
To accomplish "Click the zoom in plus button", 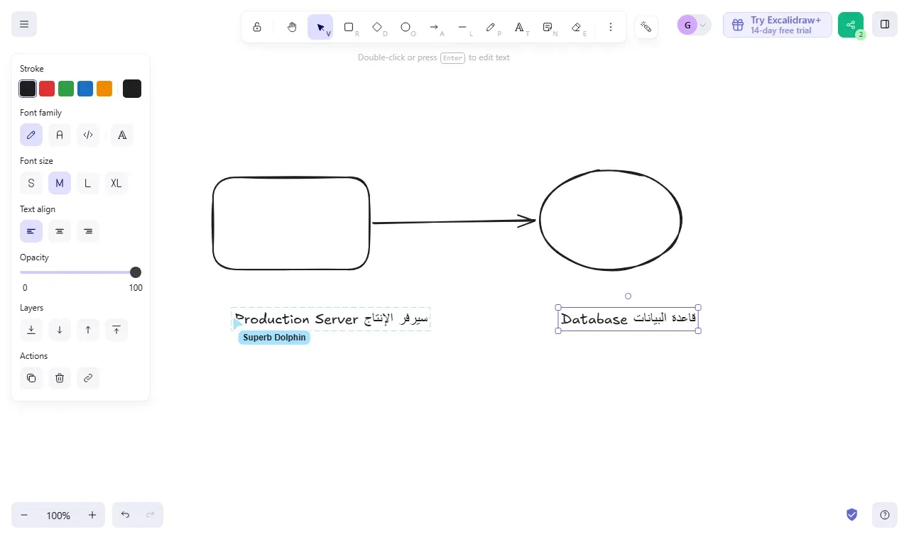I will (x=92, y=515).
